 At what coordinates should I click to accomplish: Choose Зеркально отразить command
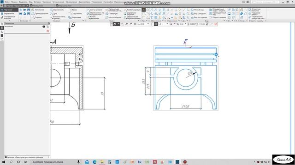[x=130, y=14]
